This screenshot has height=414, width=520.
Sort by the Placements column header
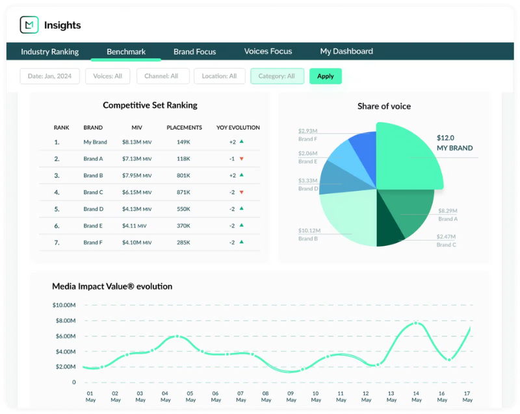click(x=184, y=128)
